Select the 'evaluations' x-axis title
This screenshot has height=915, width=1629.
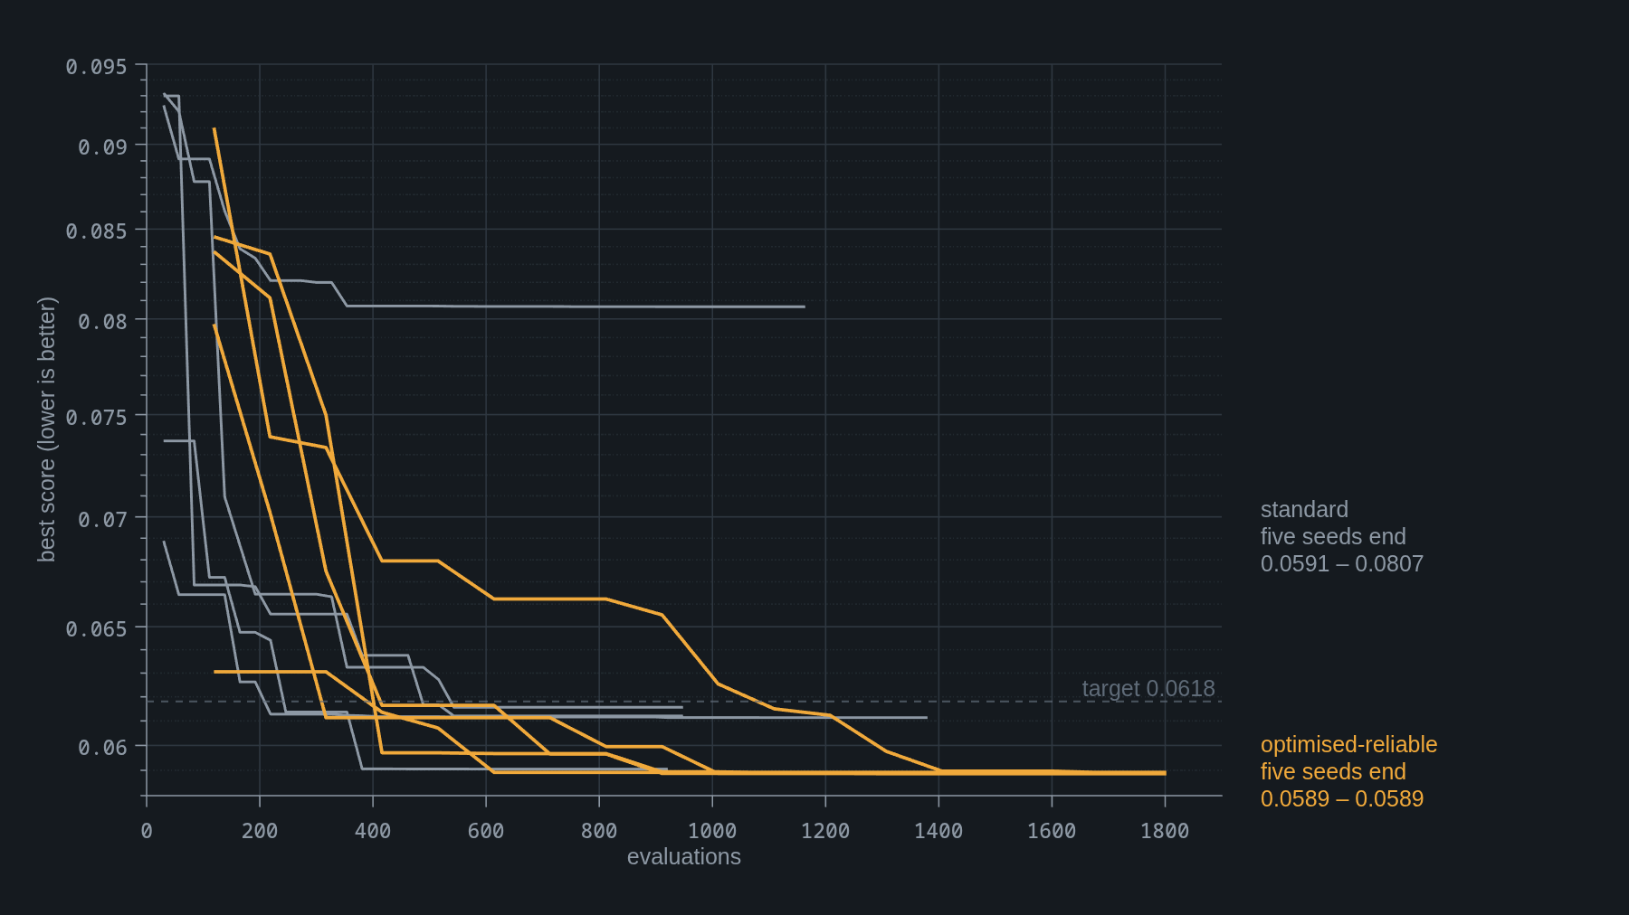[x=684, y=856]
